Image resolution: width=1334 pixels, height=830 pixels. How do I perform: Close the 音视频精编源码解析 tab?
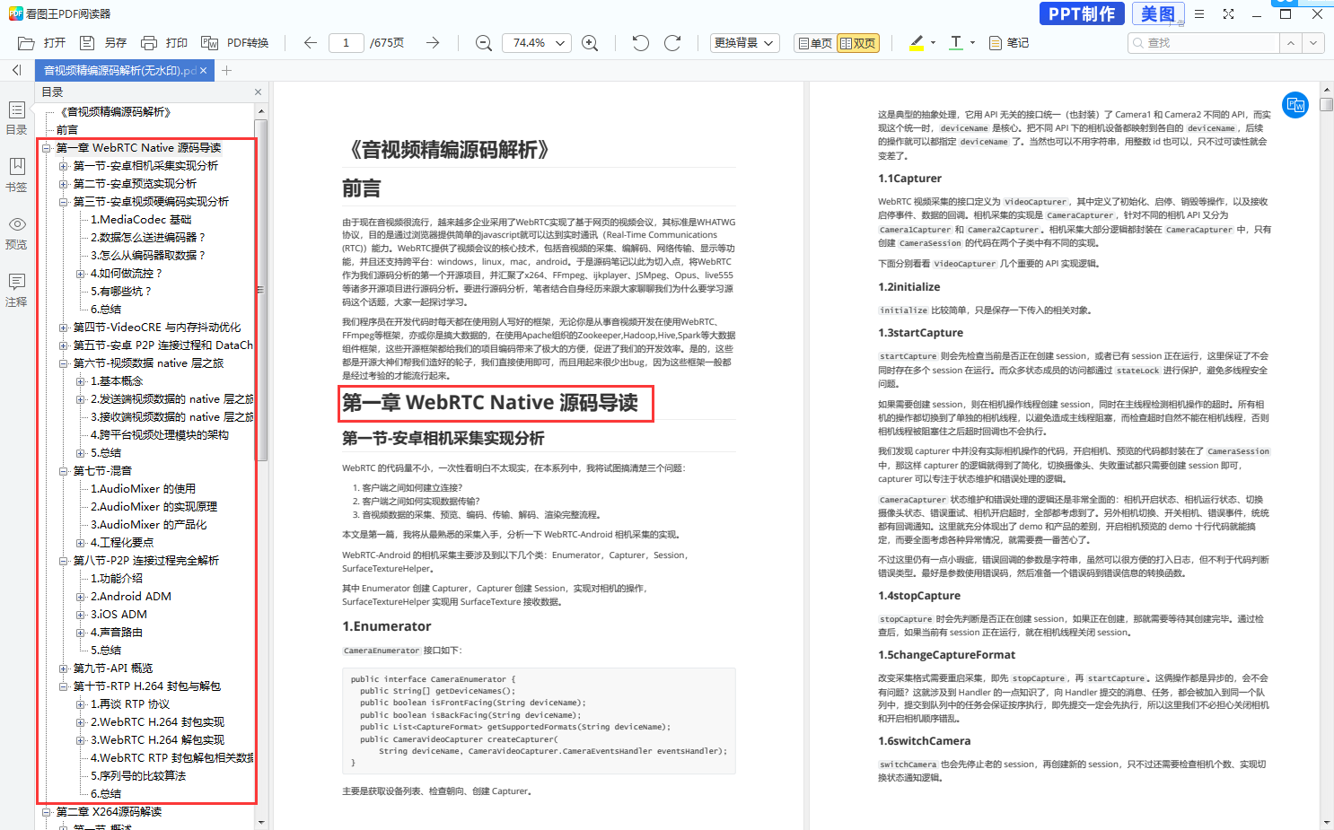(x=203, y=70)
